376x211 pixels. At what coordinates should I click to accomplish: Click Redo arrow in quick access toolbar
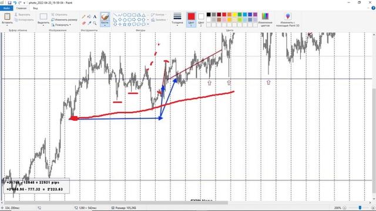pyautogui.click(x=19, y=3)
